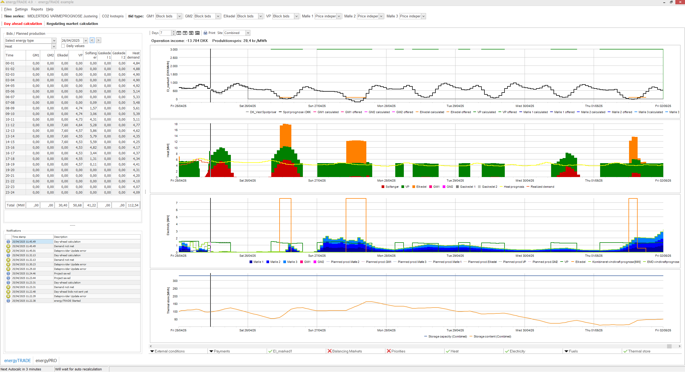Click Elkedel orange legend swatch in Heat chart
Screen dimensions: 685x372
[x=414, y=187]
